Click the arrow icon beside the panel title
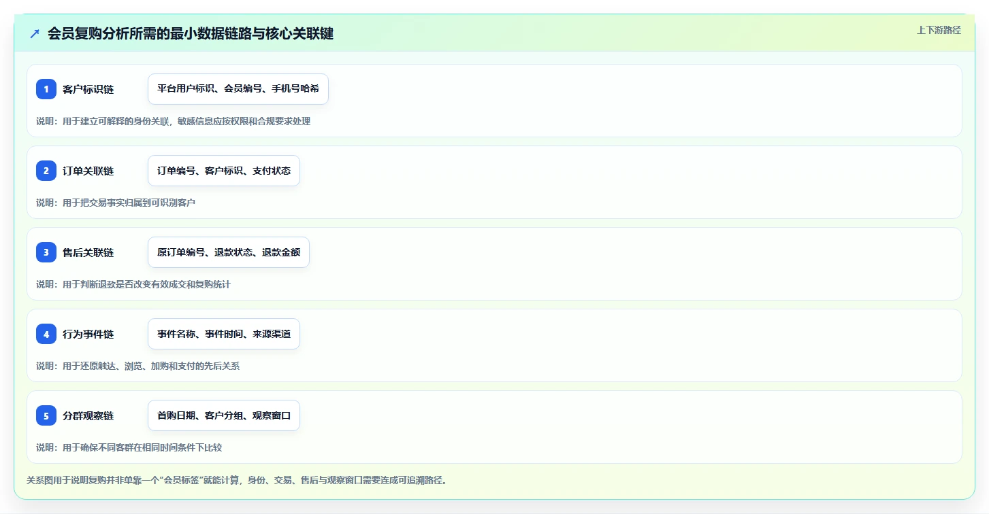The width and height of the screenshot is (989, 514). tap(35, 33)
